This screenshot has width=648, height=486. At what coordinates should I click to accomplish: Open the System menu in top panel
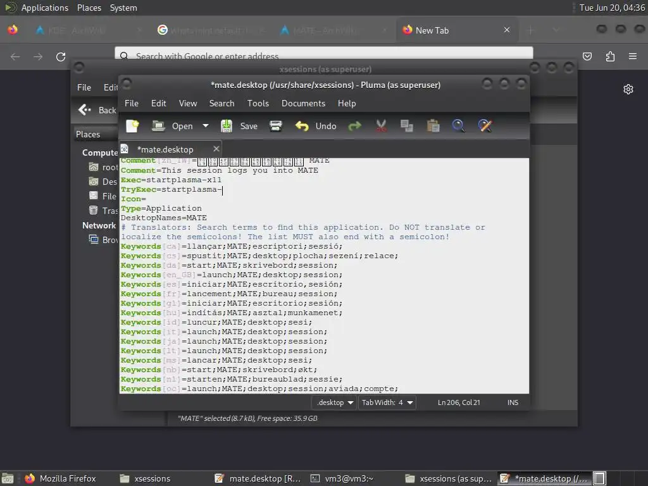click(x=123, y=8)
